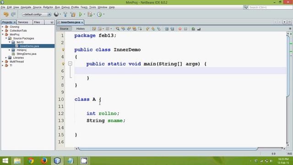Switch to the Files tab
The height and width of the screenshot is (165, 293).
coord(37,22)
